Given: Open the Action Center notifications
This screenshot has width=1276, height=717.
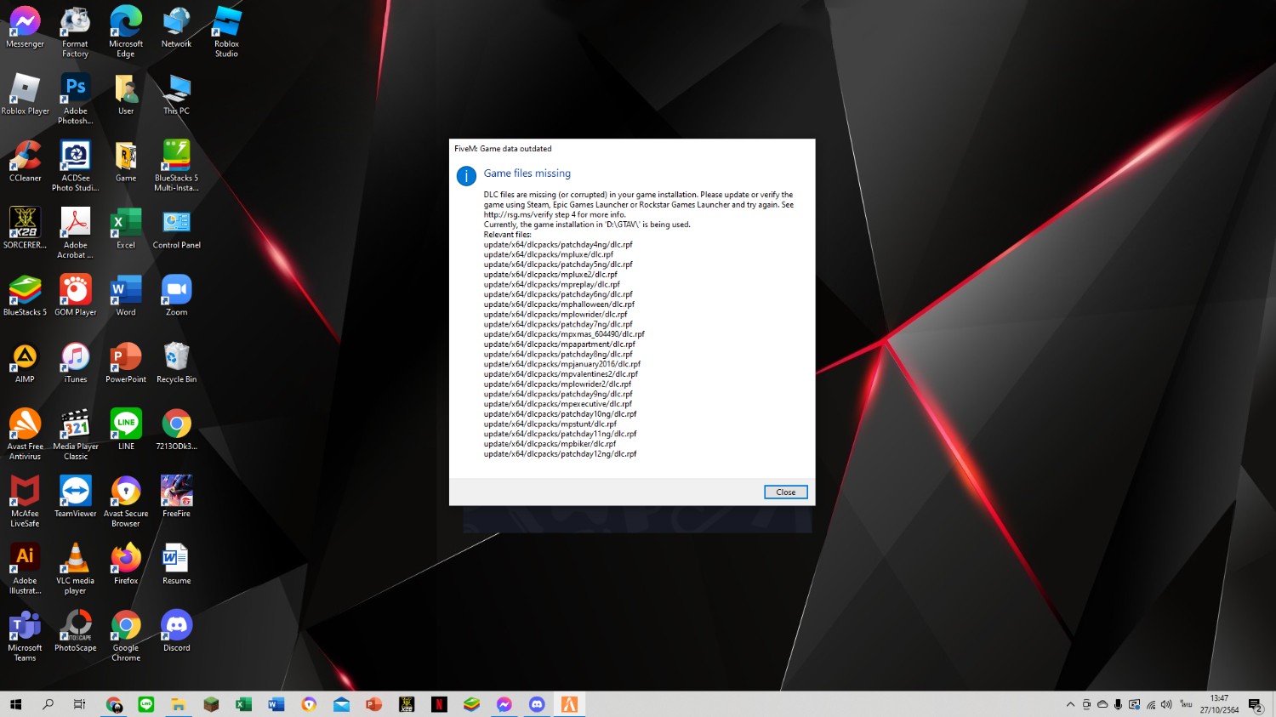Looking at the screenshot, I should coord(1256,704).
